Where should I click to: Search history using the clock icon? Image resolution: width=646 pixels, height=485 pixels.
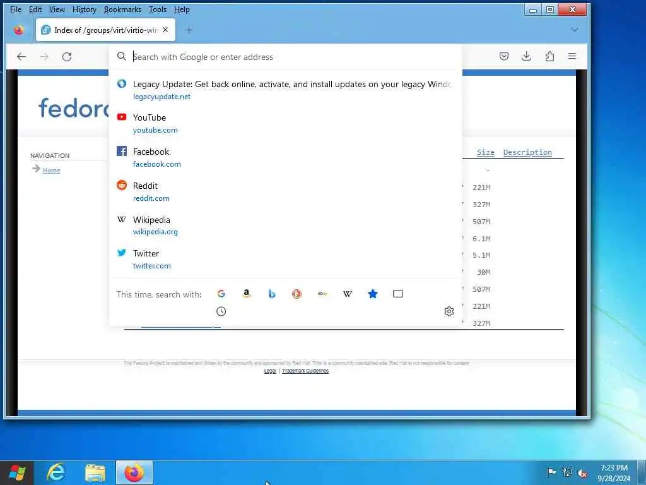point(221,311)
